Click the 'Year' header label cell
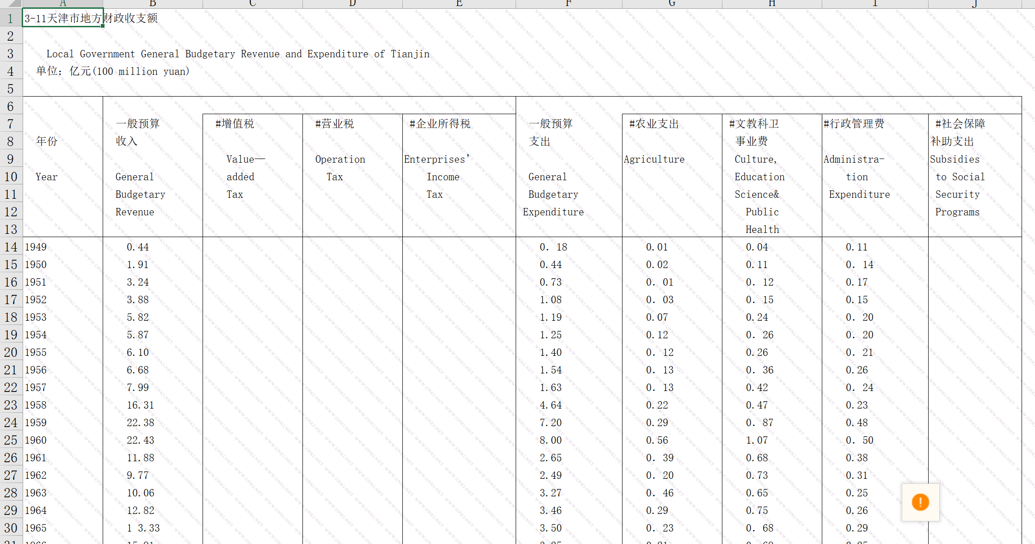1035x544 pixels. [47, 177]
